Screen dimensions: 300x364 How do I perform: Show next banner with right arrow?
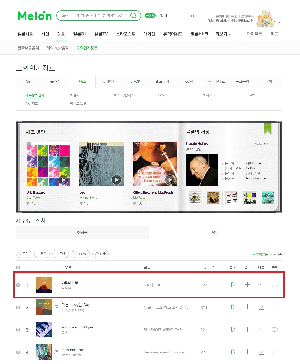click(280, 22)
